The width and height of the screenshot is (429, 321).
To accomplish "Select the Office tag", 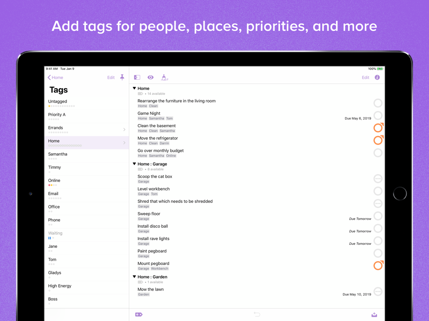I will (87, 208).
